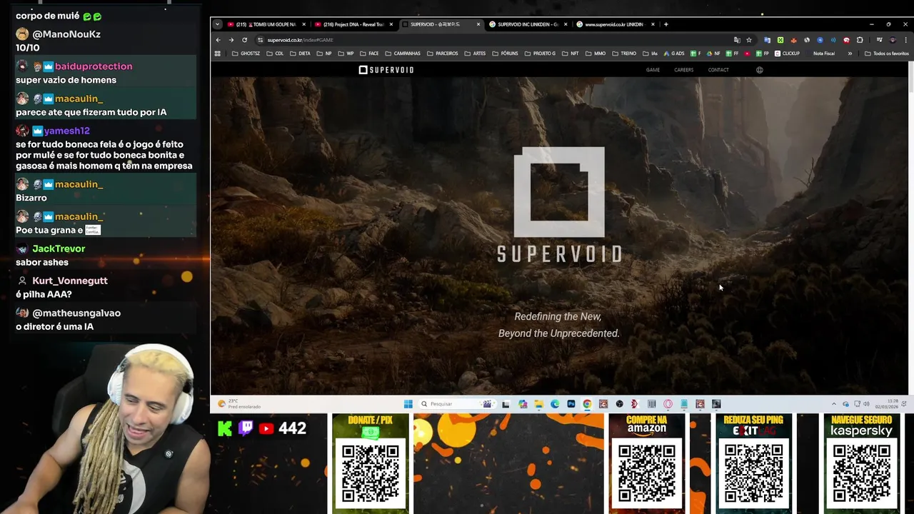Switch to the TOMEI UM GOLPE YouTube tab
The image size is (914, 514).
(x=267, y=24)
